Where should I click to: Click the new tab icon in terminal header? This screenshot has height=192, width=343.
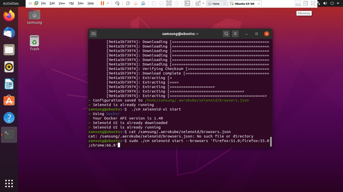point(93,34)
